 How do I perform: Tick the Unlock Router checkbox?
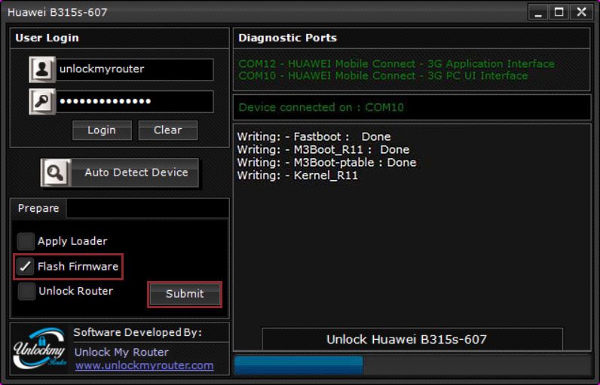tap(26, 291)
